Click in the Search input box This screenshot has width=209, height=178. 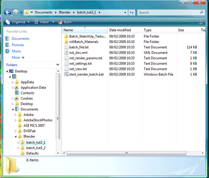[168, 13]
